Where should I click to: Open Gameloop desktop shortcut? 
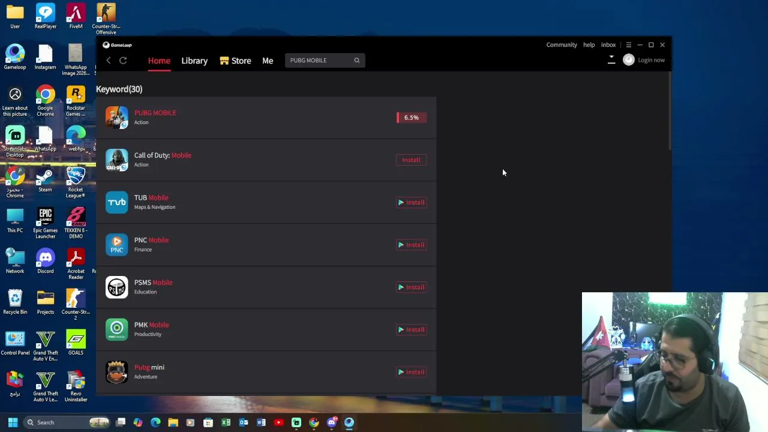click(15, 57)
